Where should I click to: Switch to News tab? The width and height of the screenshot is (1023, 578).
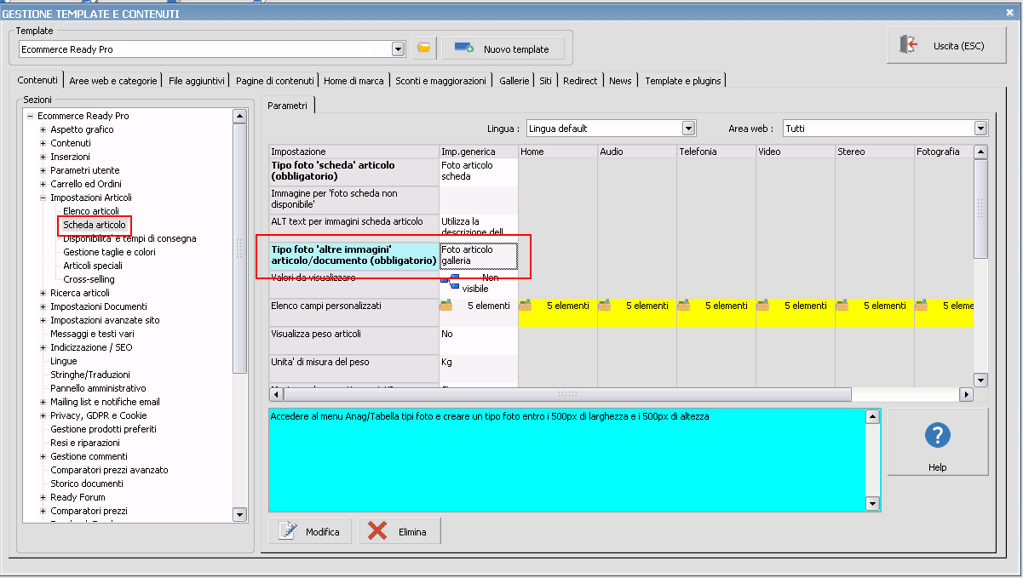620,81
